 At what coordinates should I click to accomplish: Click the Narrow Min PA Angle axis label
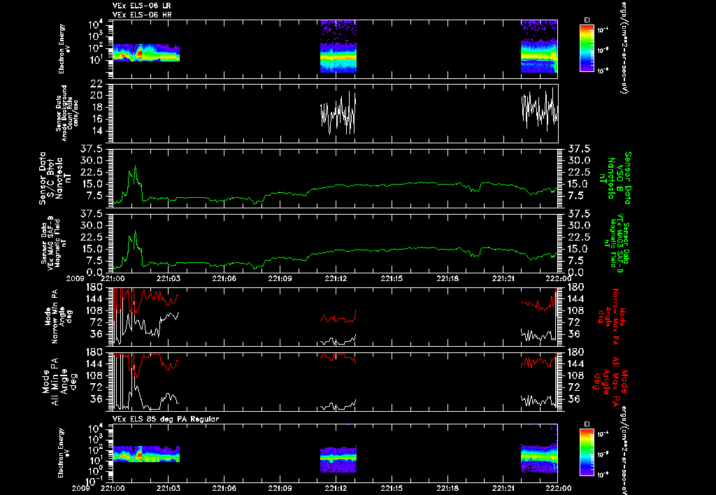coord(58,316)
